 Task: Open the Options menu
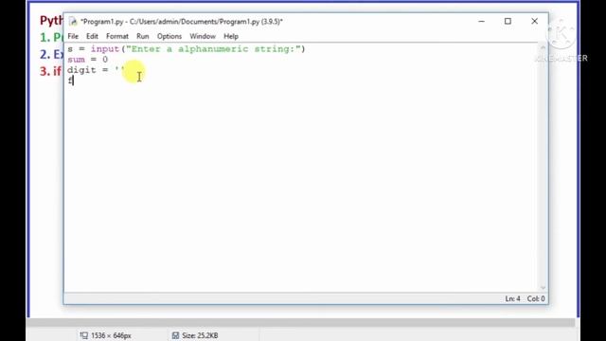coord(169,36)
